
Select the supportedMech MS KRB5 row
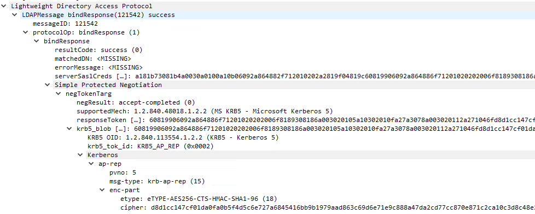(x=205, y=111)
